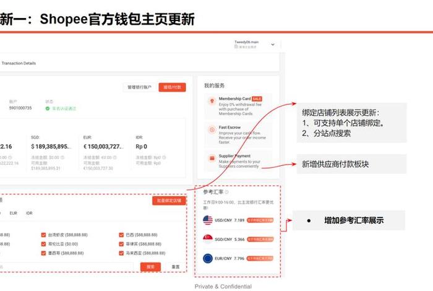Click the US flag beside USD/CNY

[x=208, y=220]
